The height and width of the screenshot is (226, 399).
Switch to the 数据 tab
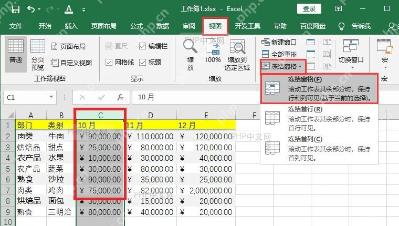163,26
